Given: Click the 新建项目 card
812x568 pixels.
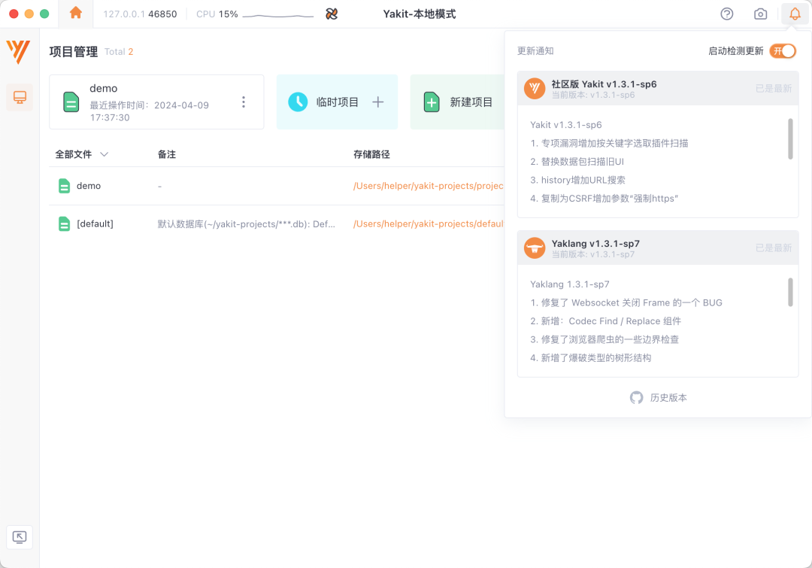Looking at the screenshot, I should [x=457, y=102].
